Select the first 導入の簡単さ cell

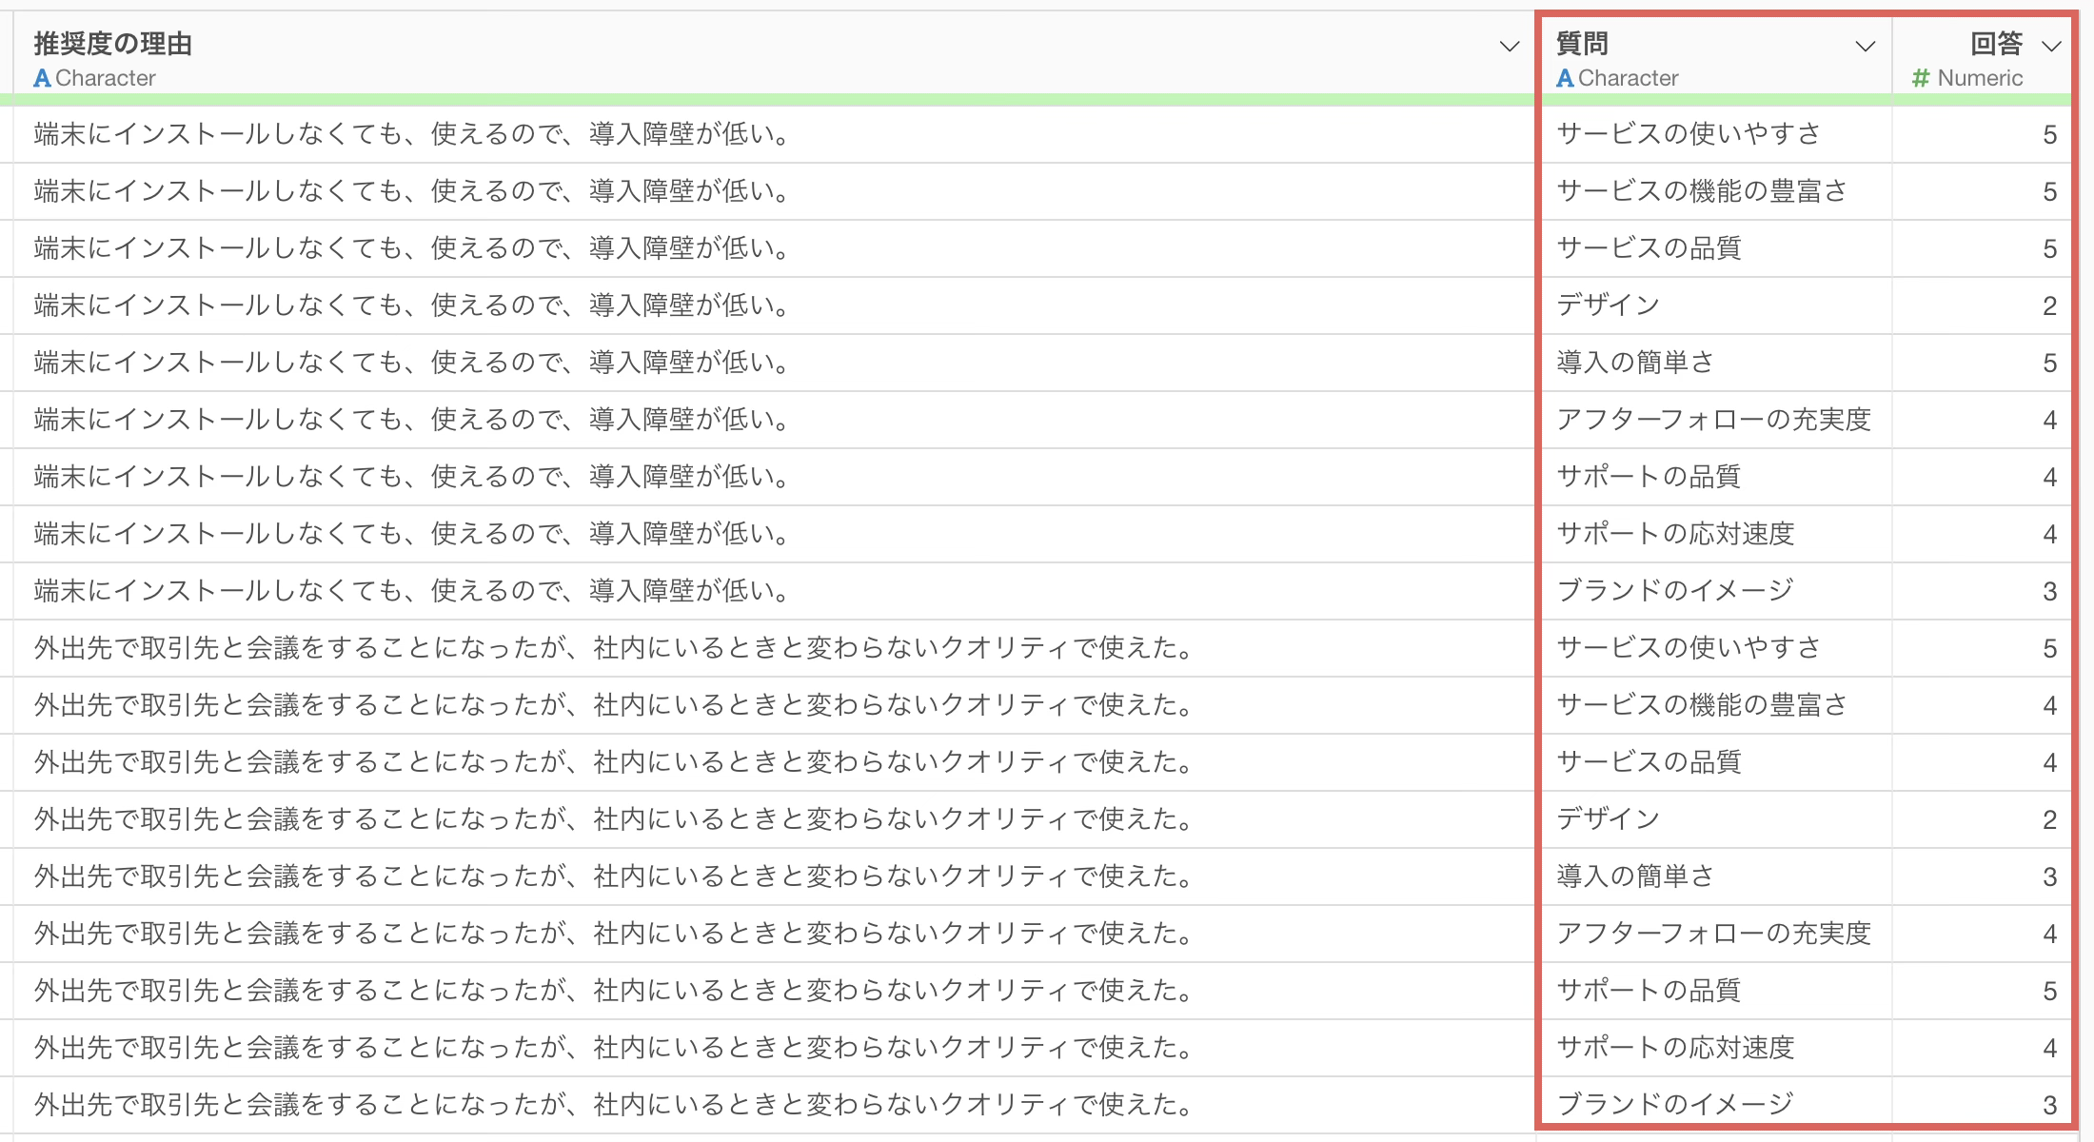[1635, 363]
